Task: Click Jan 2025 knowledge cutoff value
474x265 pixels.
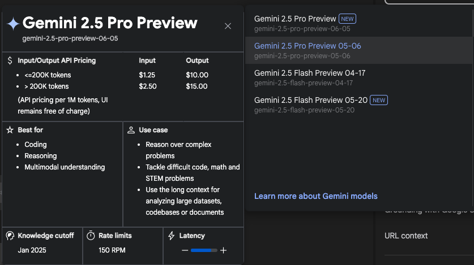Action: coord(32,250)
